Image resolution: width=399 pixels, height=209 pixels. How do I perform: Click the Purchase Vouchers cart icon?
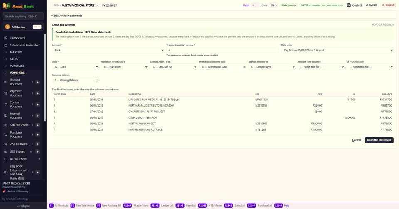[x=5, y=135]
